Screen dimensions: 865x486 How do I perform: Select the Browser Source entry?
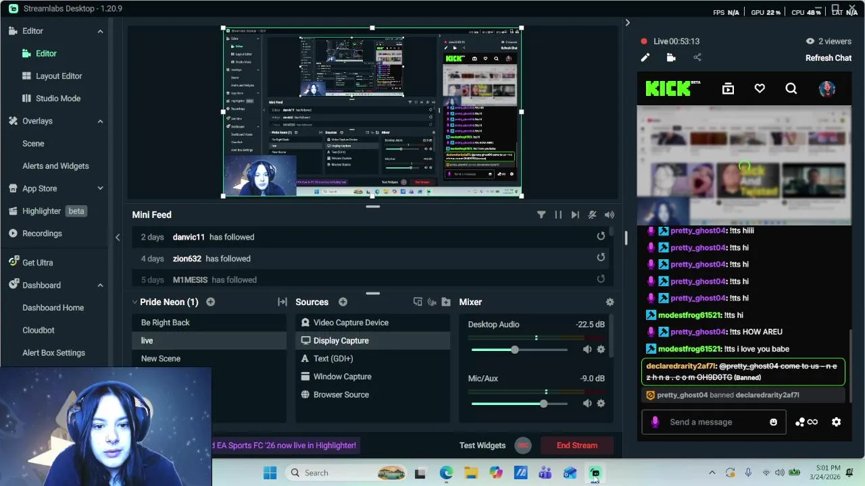pos(372,394)
